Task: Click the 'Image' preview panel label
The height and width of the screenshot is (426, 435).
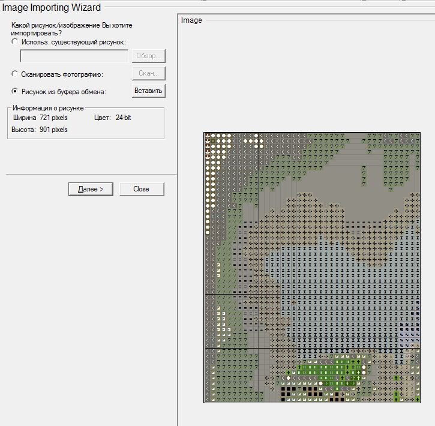Action: pos(192,20)
